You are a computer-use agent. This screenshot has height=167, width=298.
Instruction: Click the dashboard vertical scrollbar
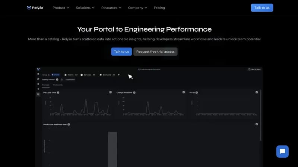pyautogui.click(x=261, y=115)
